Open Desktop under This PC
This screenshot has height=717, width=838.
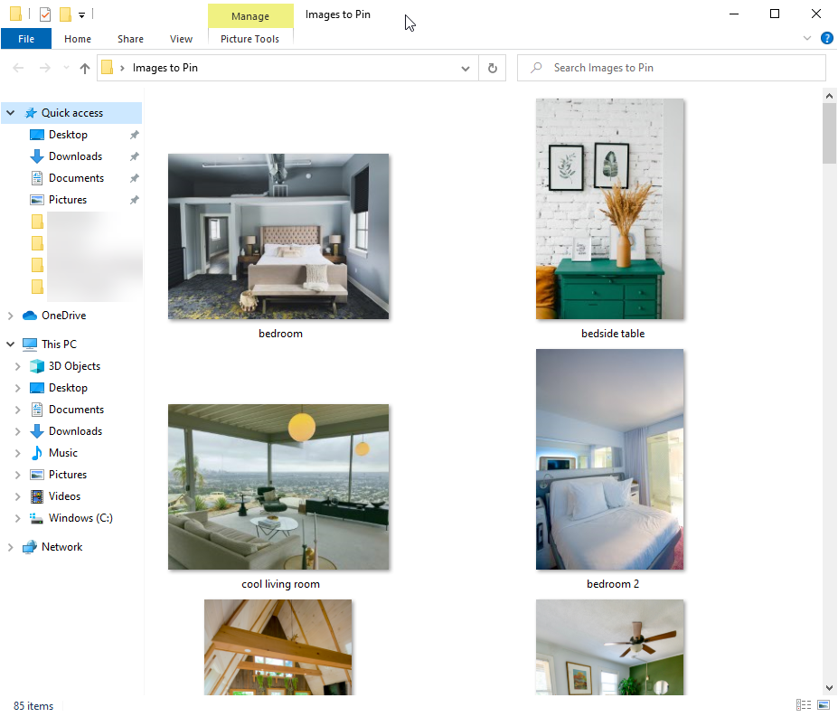click(x=68, y=388)
